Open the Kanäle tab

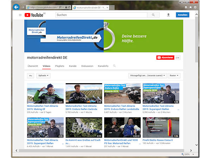click(73, 66)
